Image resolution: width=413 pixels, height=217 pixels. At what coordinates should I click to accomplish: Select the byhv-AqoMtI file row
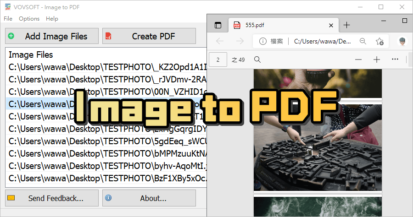pos(106,166)
